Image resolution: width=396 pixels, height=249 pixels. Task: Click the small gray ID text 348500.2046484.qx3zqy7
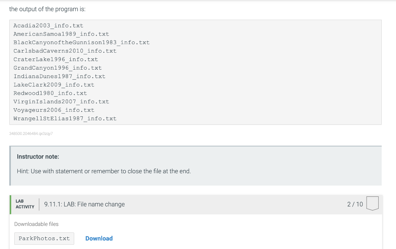(31, 134)
